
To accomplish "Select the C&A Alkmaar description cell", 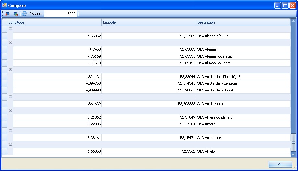I will click(243, 49).
